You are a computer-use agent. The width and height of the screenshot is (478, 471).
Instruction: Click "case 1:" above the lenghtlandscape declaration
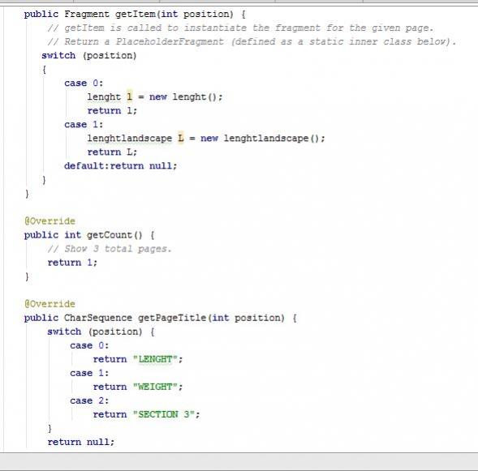coord(84,125)
